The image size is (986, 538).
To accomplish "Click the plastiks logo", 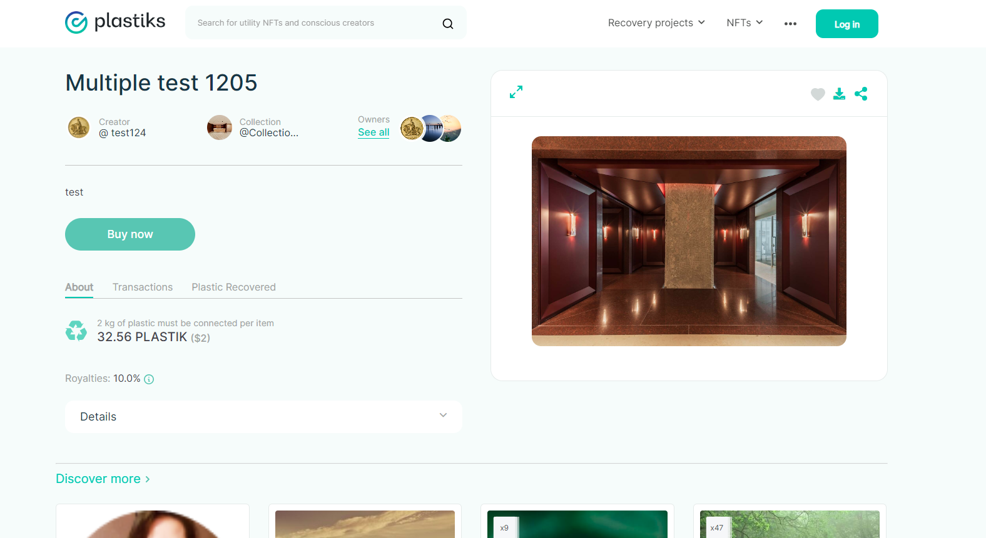I will point(115,22).
